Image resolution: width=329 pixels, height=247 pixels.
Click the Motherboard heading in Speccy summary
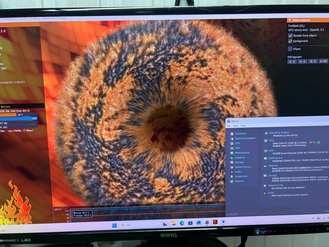[275, 158]
